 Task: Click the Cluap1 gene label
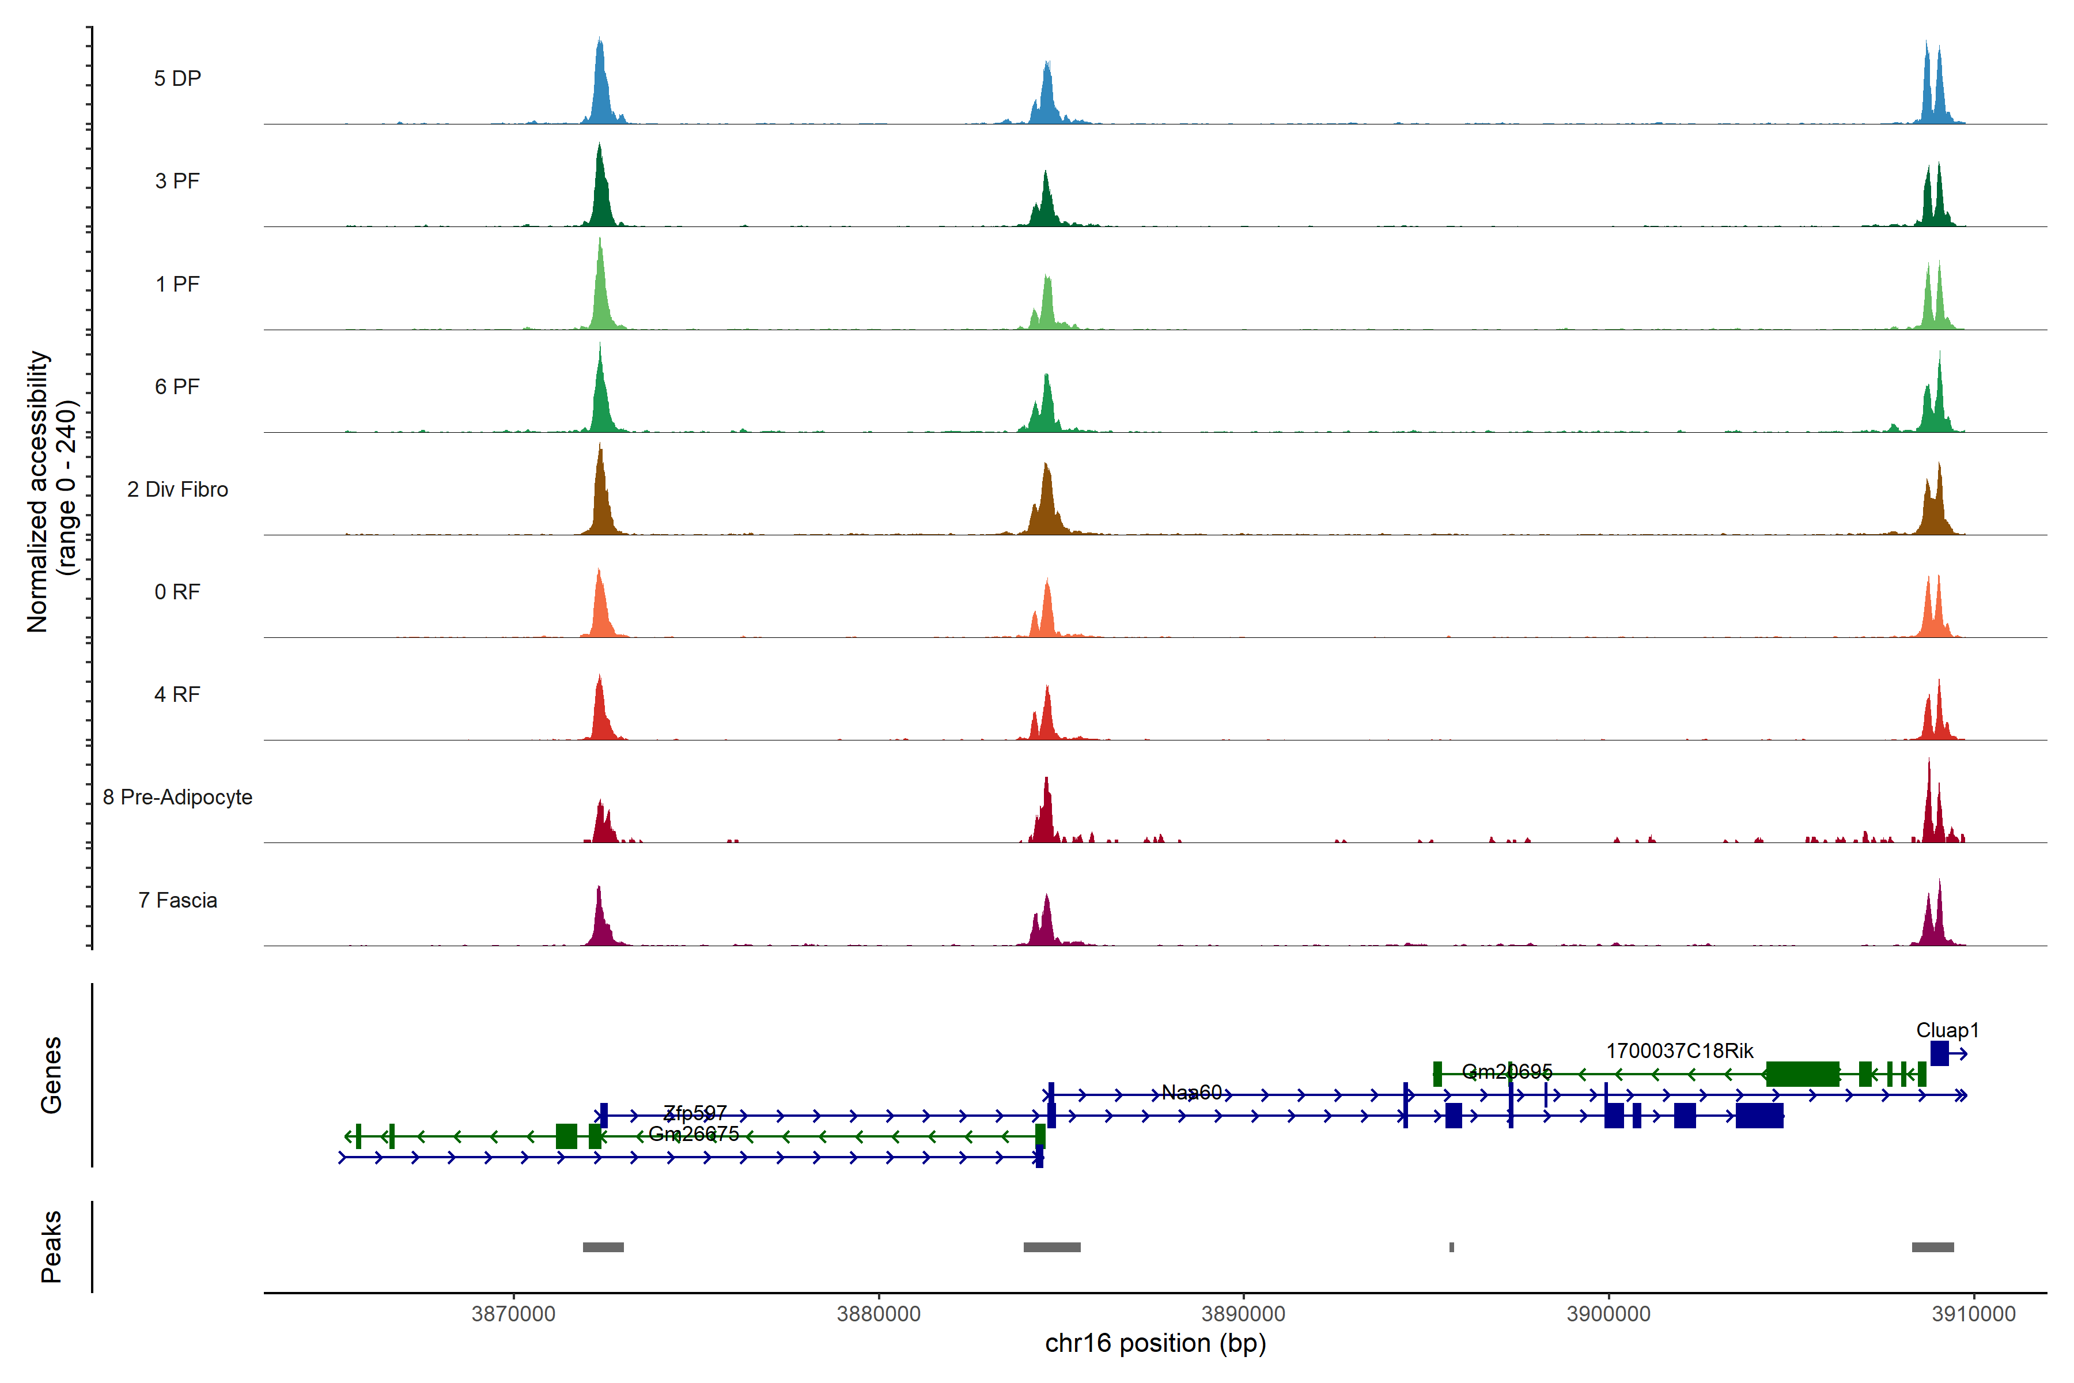click(x=1947, y=1030)
